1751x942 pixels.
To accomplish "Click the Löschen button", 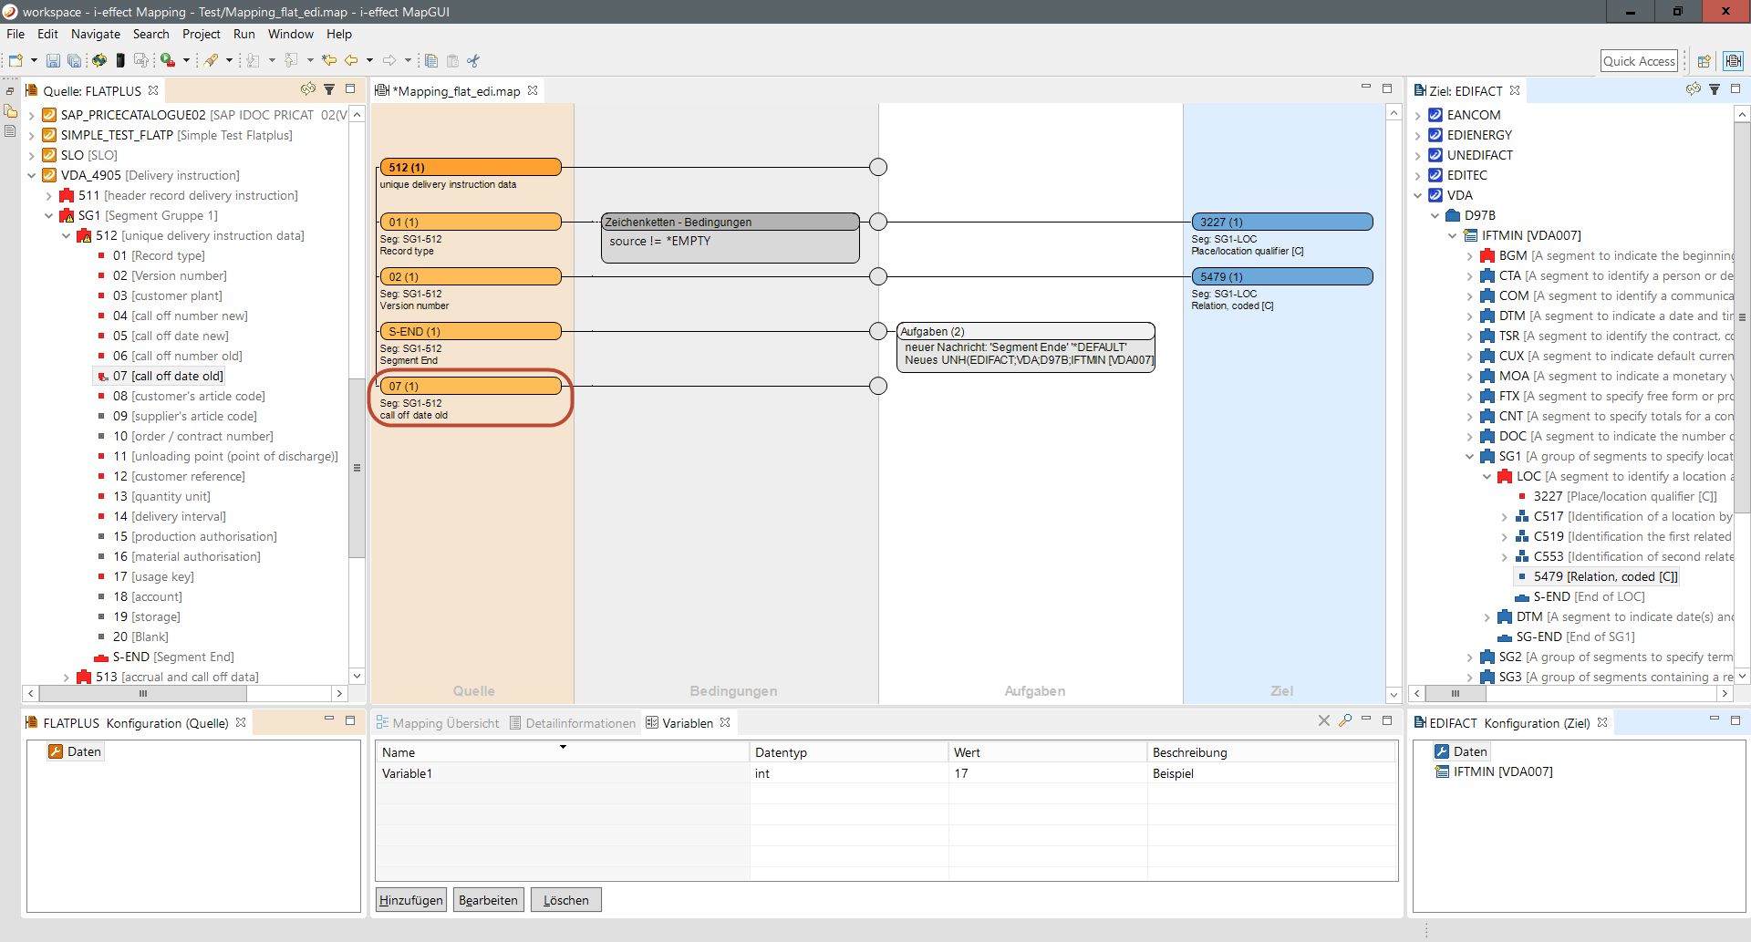I will click(x=565, y=900).
